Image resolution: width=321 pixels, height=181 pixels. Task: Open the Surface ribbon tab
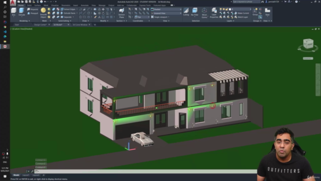pyautogui.click(x=38, y=6)
